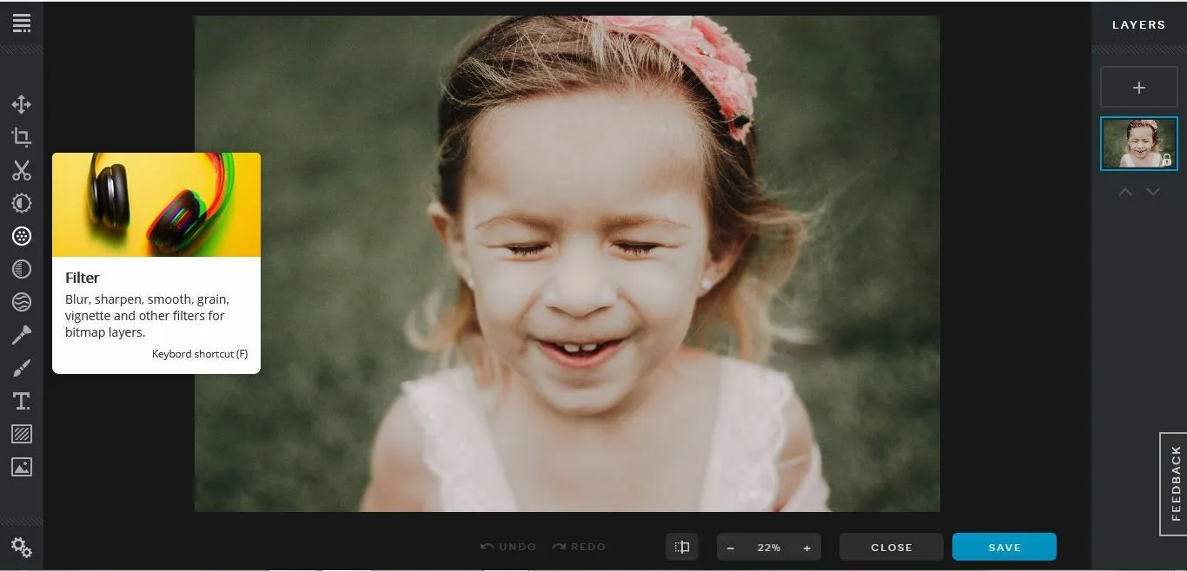1187x571 pixels.
Task: Open settings with the gears icon
Action: click(x=22, y=548)
